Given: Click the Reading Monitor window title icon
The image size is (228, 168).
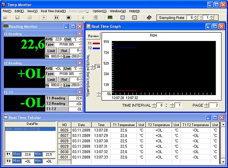Looking at the screenshot, I should tap(6, 26).
